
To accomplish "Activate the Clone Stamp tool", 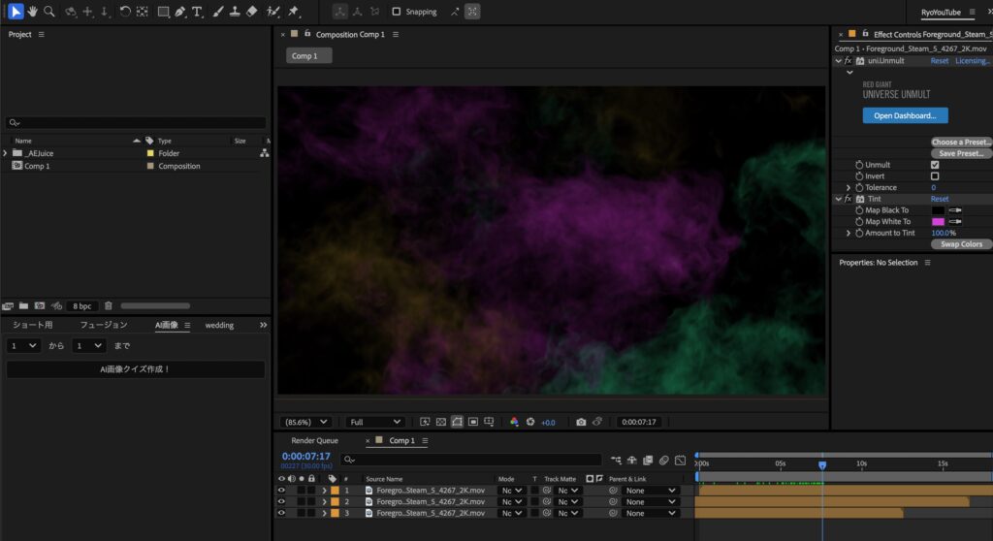I will coord(235,12).
